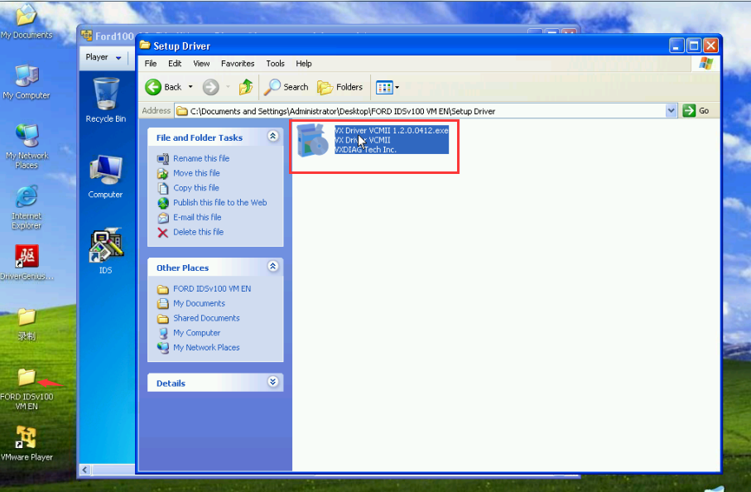Viewport: 751px width, 492px height.
Task: Open My Documents in Other Places
Action: [x=199, y=304]
